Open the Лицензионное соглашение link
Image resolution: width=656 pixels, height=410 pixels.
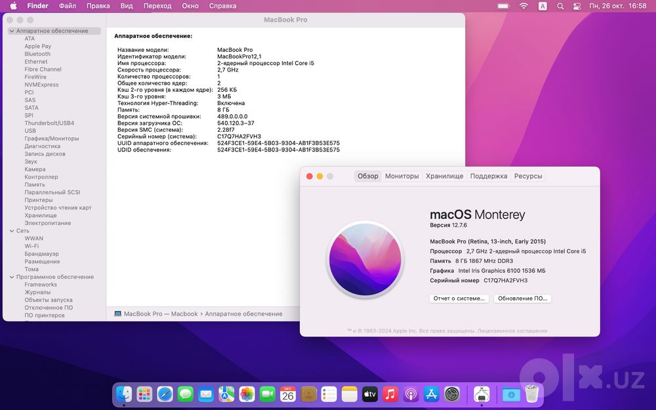point(512,331)
